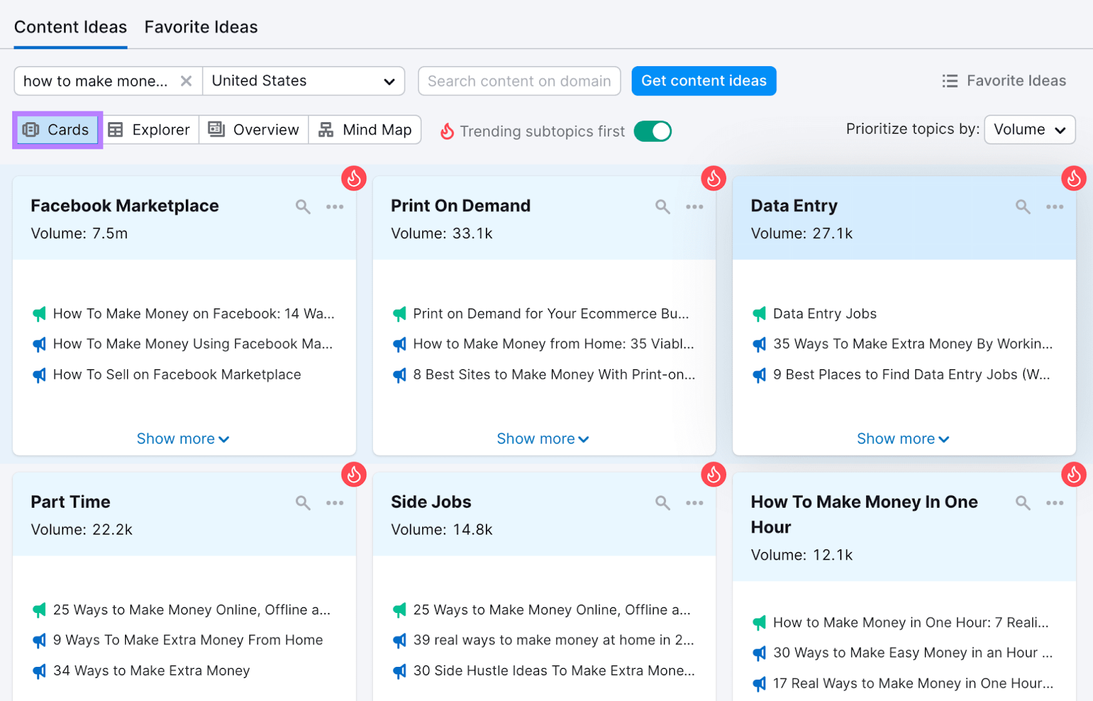
Task: Click the Search content on domain field
Action: pos(518,81)
